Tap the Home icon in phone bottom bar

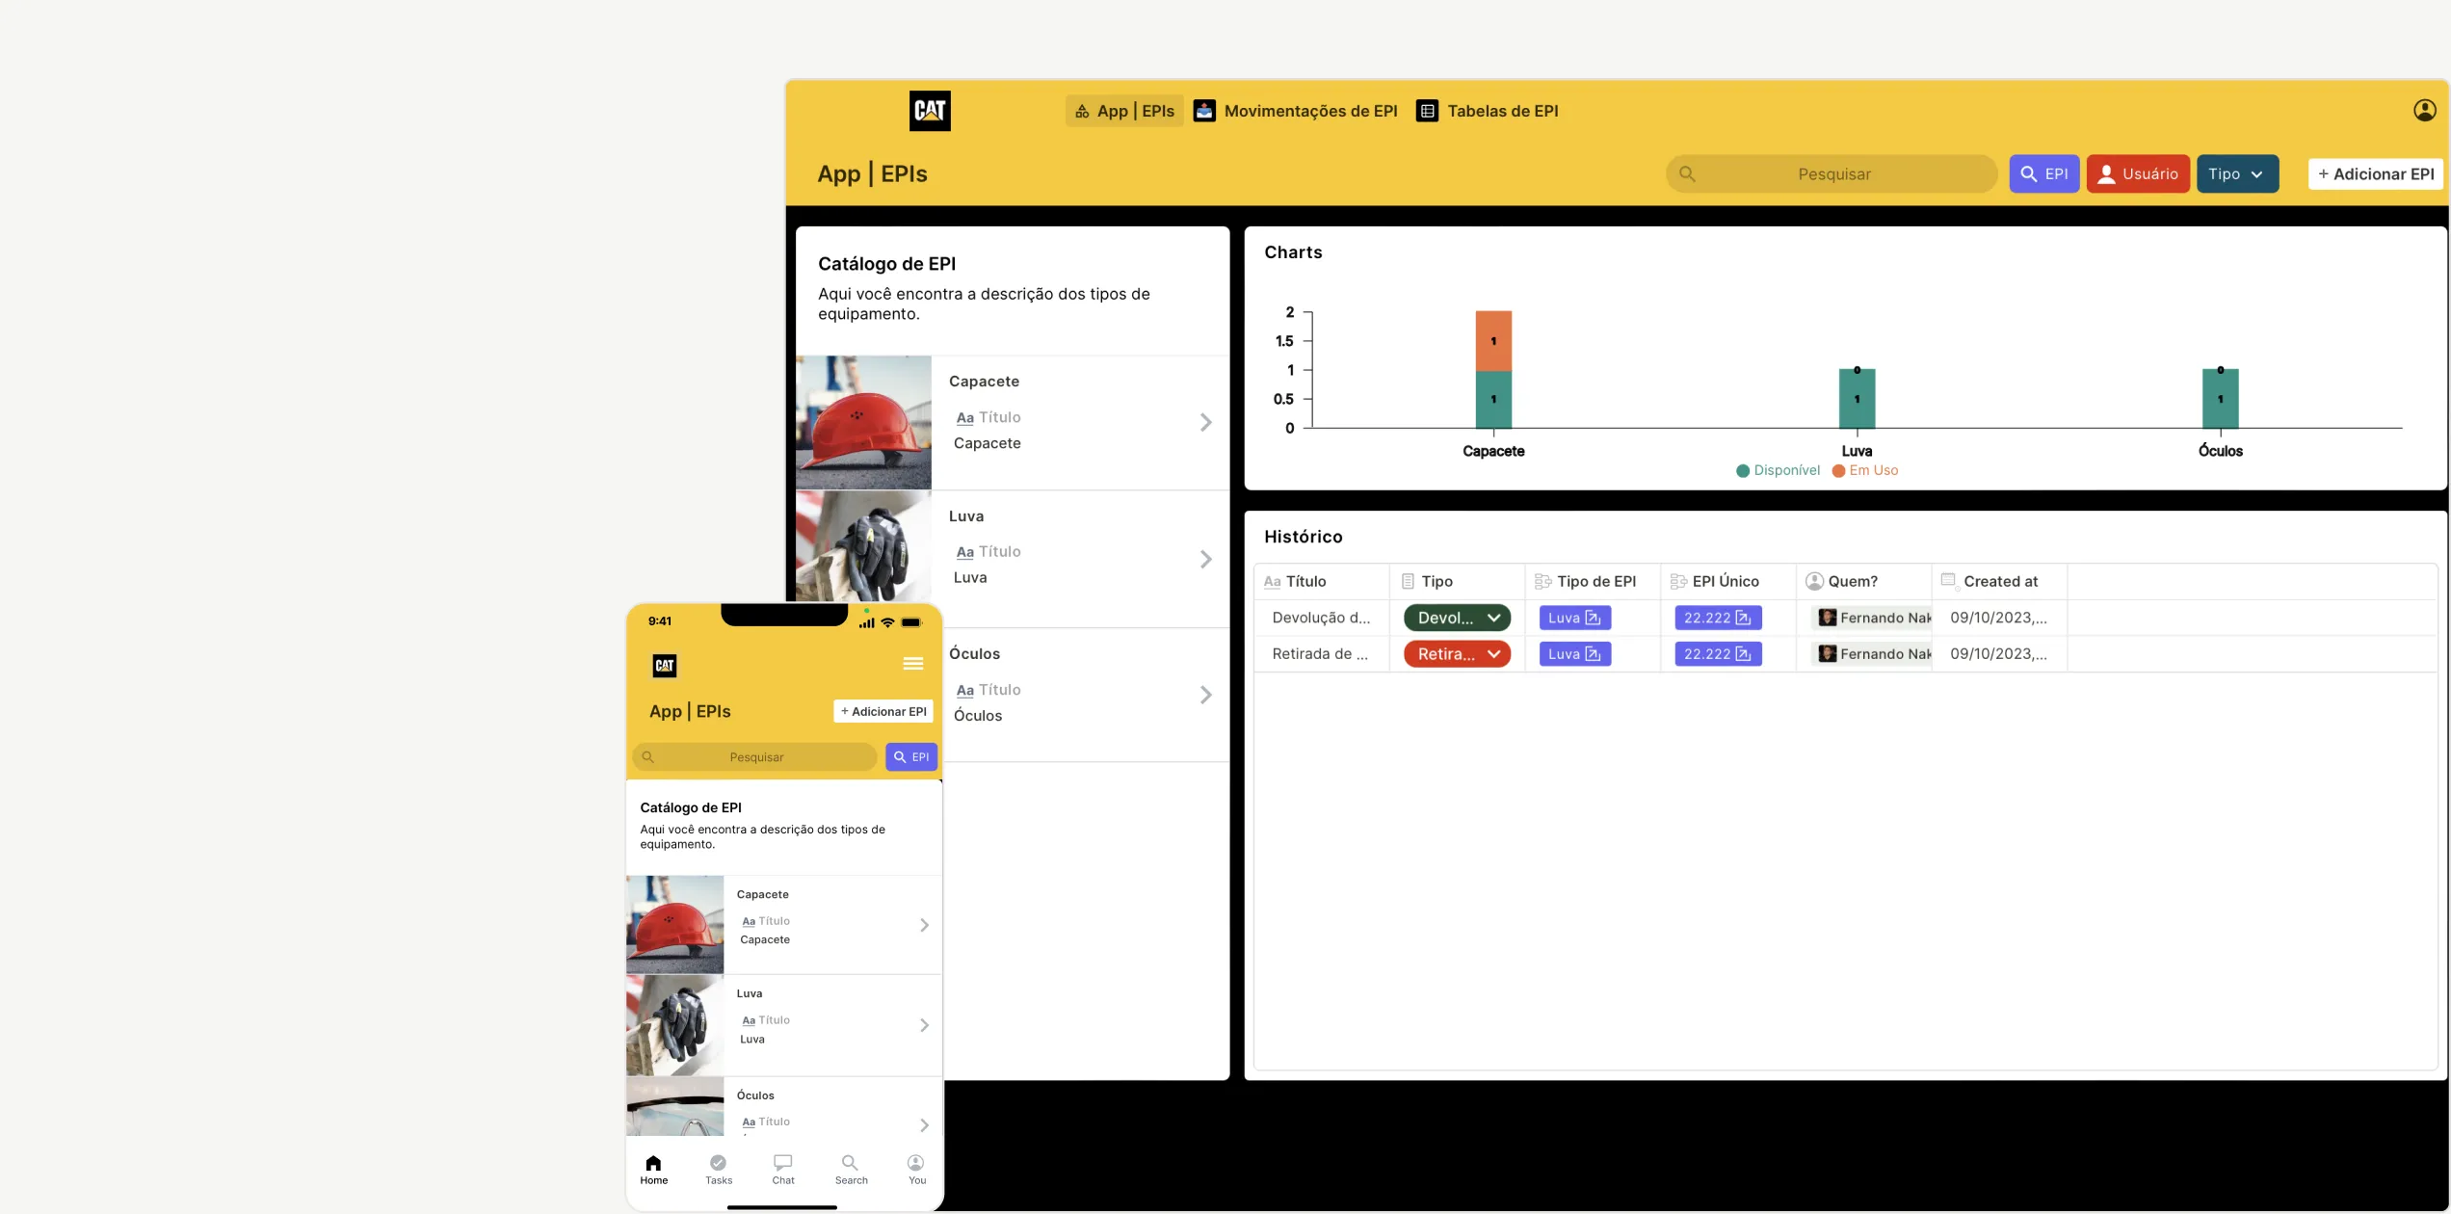coord(653,1163)
